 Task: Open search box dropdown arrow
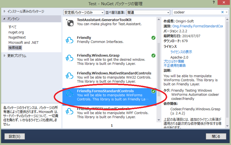click(x=227, y=12)
